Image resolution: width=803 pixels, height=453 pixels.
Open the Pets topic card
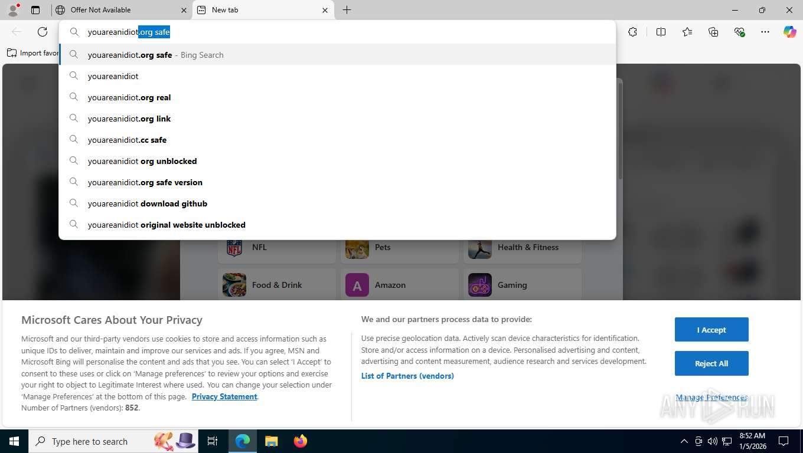(400, 250)
